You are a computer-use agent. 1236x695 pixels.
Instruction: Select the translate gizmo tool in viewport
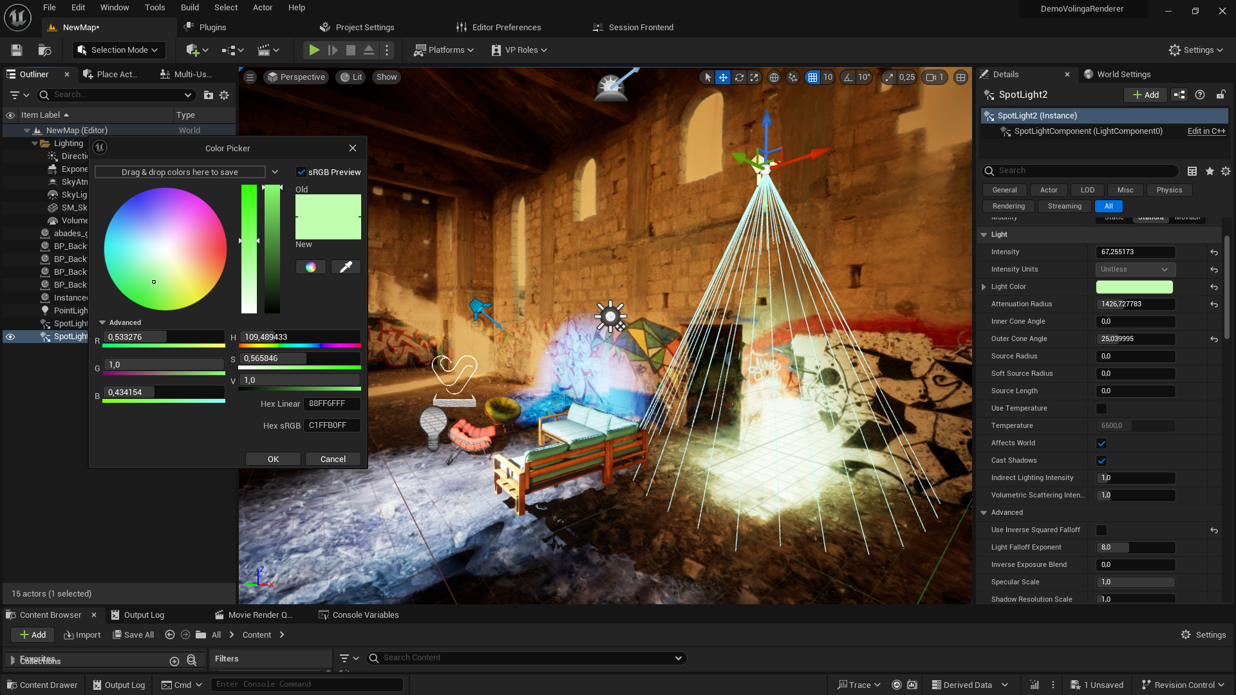[x=723, y=77]
